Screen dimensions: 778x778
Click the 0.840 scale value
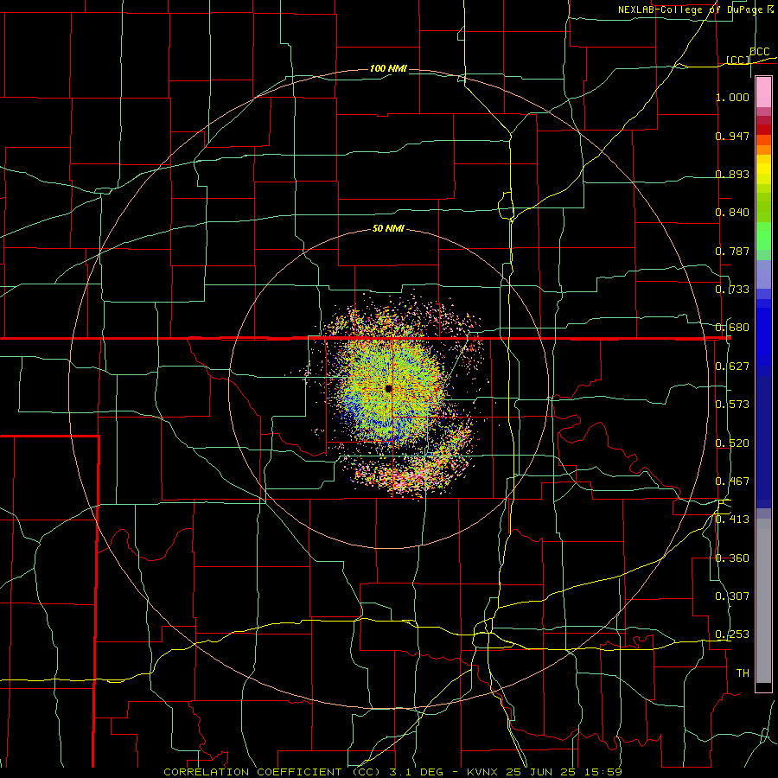(x=732, y=213)
